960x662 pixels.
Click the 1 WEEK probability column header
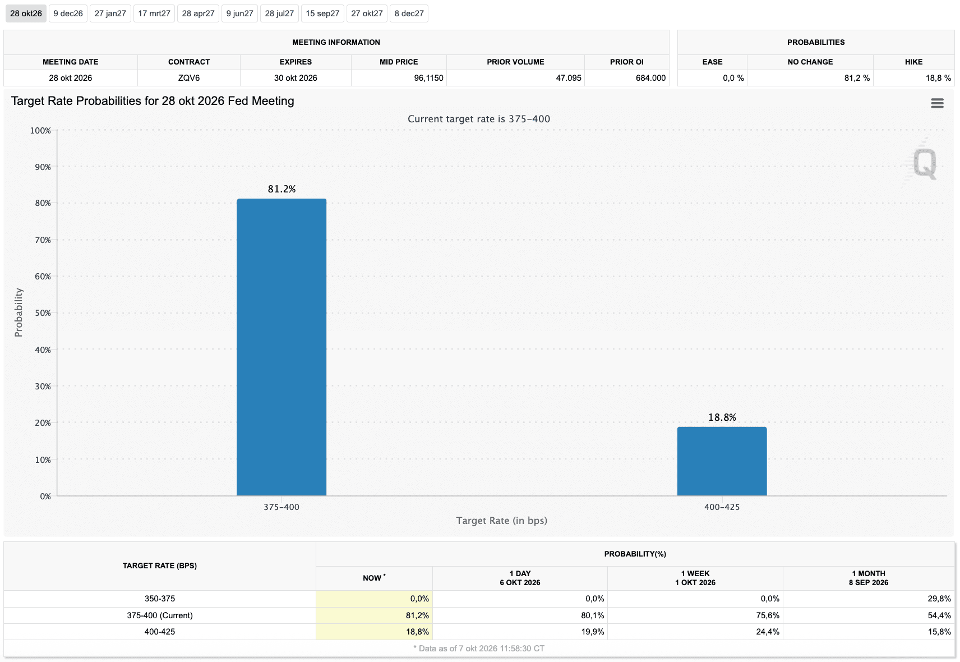click(x=695, y=578)
